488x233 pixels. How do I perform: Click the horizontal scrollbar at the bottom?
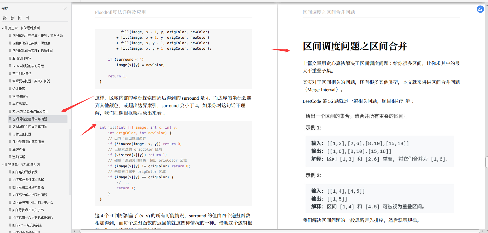click(x=280, y=231)
